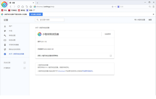This screenshot has width=156, height=99.
Task: Open the home page via house icon
Action: pos(23,7)
